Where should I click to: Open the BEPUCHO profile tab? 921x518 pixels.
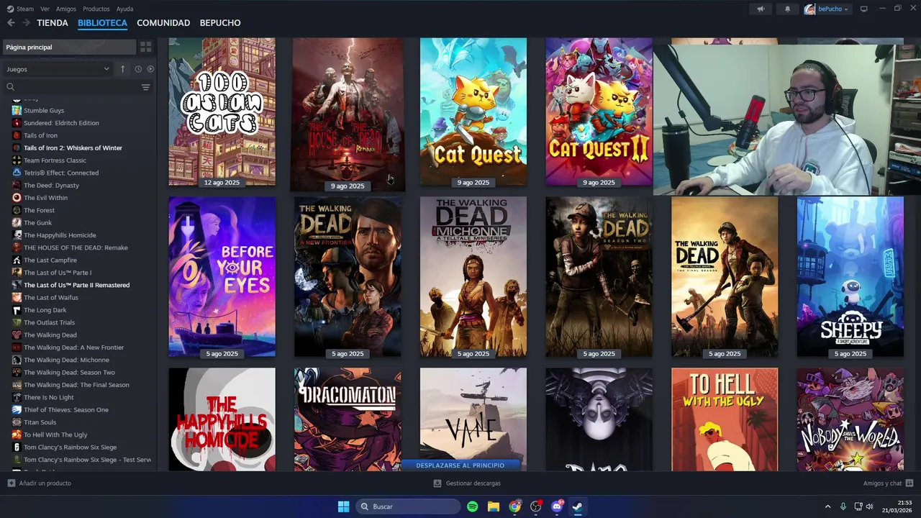pos(220,23)
